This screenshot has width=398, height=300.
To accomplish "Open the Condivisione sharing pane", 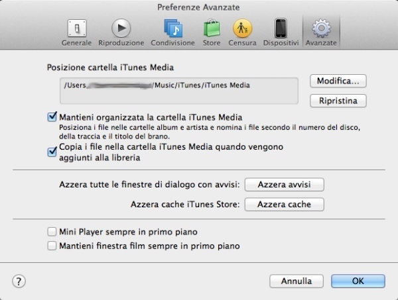I will click(173, 32).
